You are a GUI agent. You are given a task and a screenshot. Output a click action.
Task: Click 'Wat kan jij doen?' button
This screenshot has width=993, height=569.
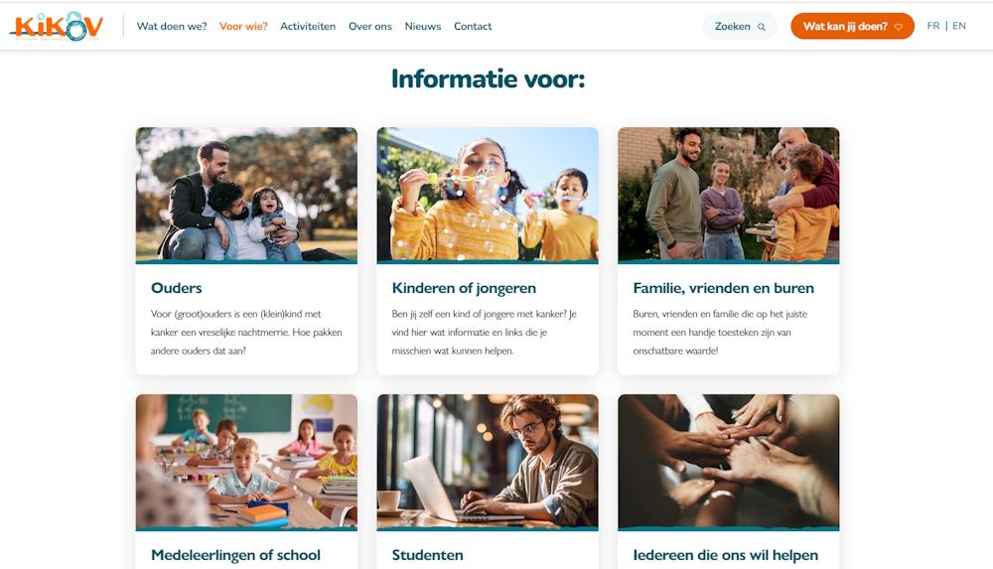point(852,26)
